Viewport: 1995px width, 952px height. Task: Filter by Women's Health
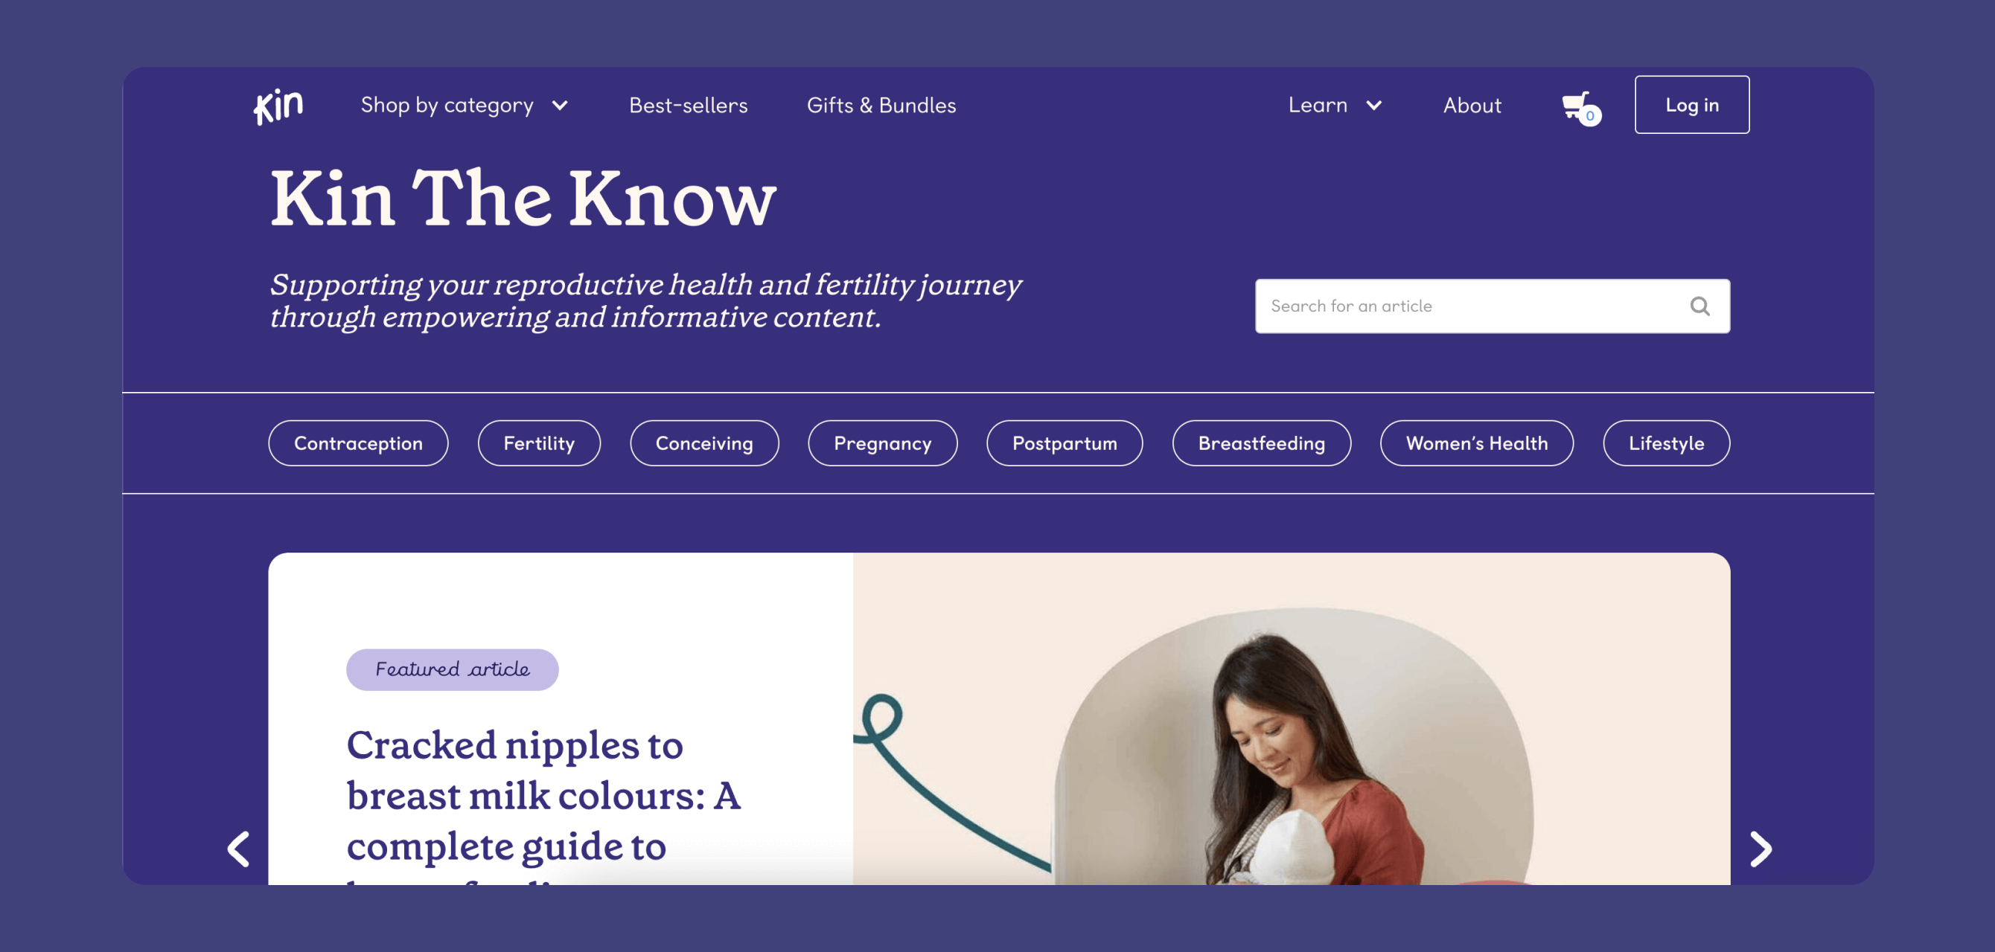1476,443
